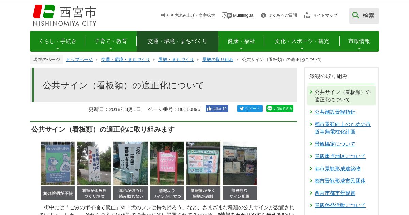Screen dimensions: 409x215
Task: Open 景観啓発活動について sidebar link
Action: 340,205
